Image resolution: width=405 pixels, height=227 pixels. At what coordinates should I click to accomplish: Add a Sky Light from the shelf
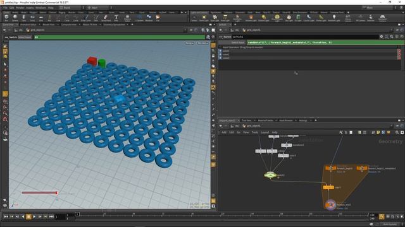(x=289, y=18)
